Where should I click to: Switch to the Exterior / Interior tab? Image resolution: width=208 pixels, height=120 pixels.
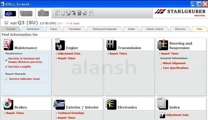155,29
